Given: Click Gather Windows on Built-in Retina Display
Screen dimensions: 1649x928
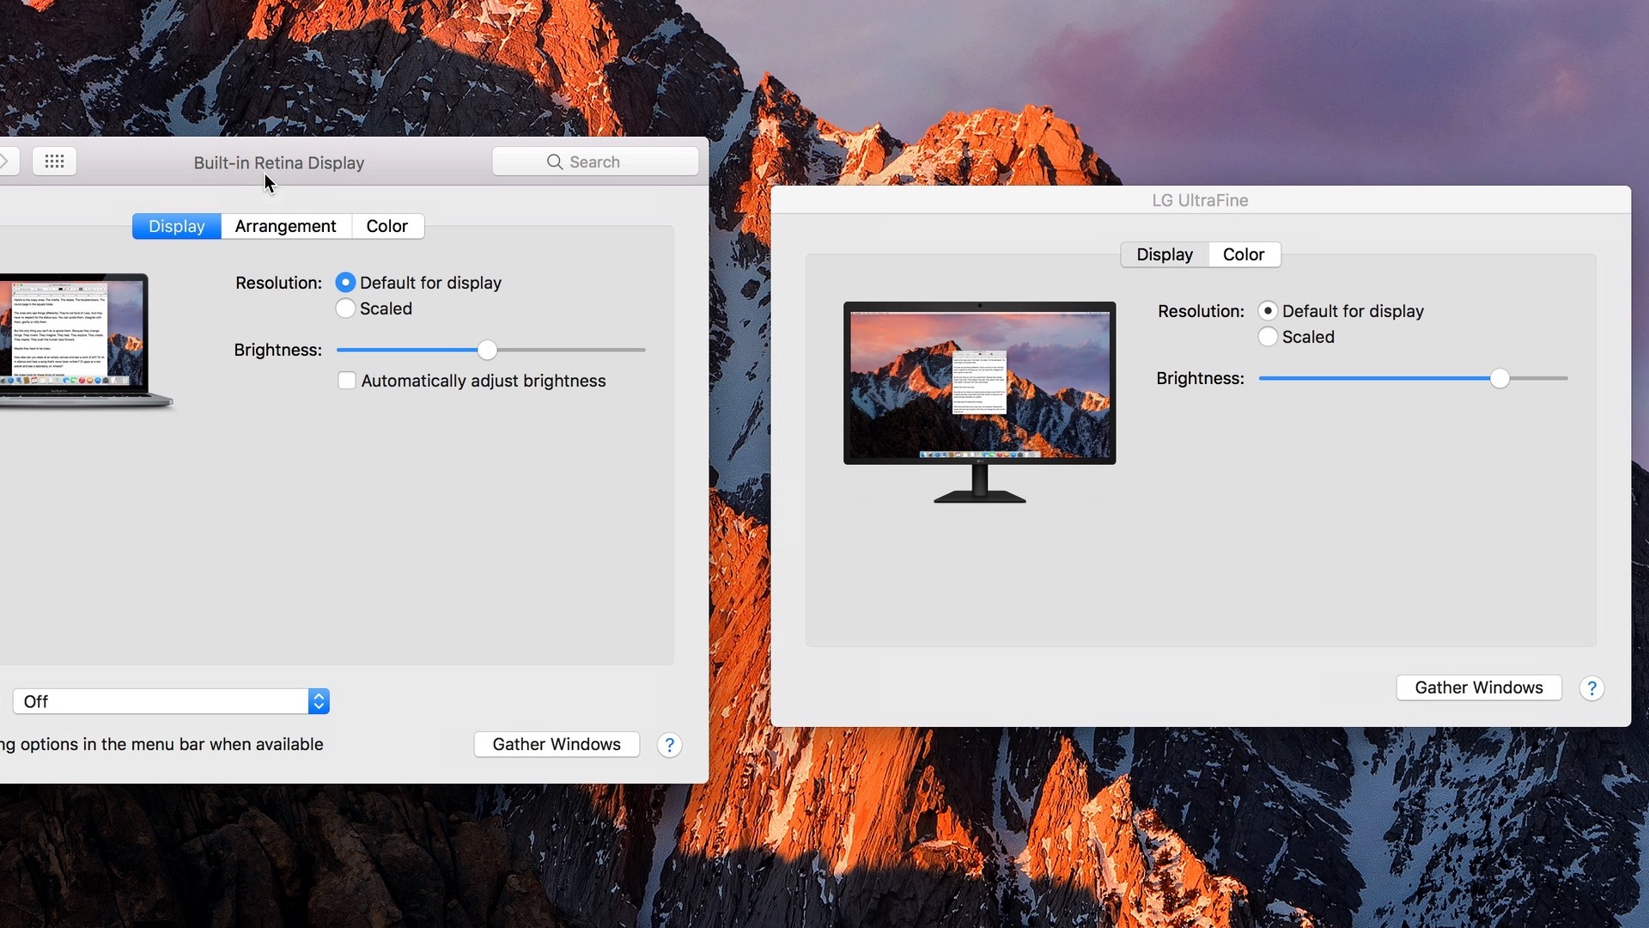Looking at the screenshot, I should click(x=556, y=743).
